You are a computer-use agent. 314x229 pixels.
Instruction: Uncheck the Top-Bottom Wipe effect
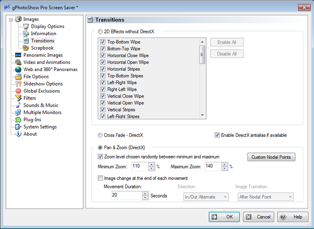pos(103,42)
